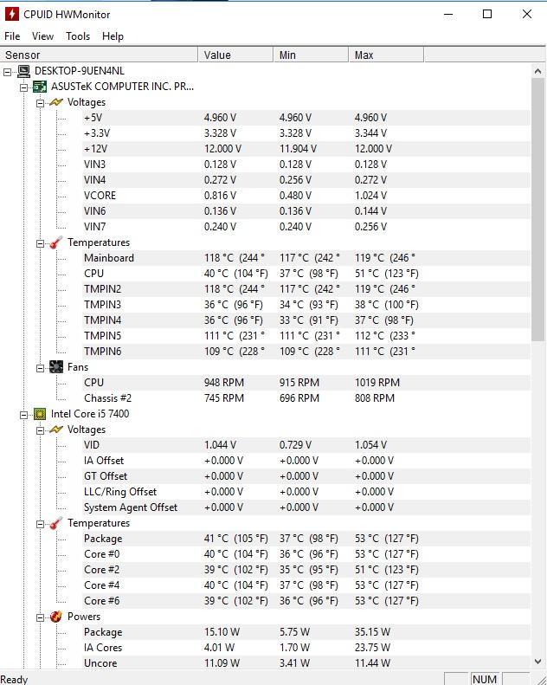Collapse the Powers tree section
This screenshot has height=685, width=547.
tap(40, 617)
